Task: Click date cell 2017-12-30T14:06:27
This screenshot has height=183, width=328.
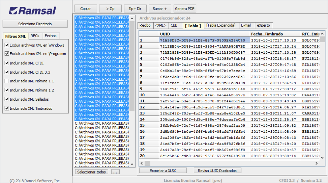Action: point(275,107)
